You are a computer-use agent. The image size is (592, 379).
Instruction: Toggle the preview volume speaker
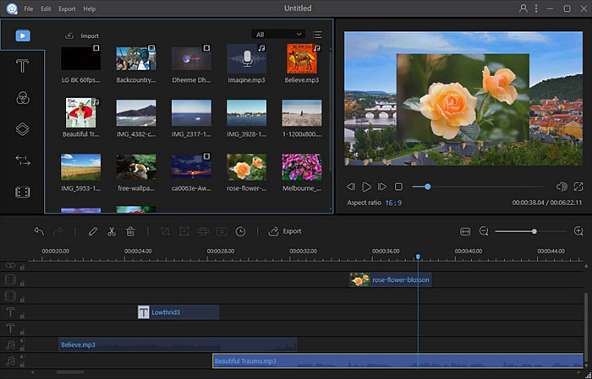tap(562, 187)
